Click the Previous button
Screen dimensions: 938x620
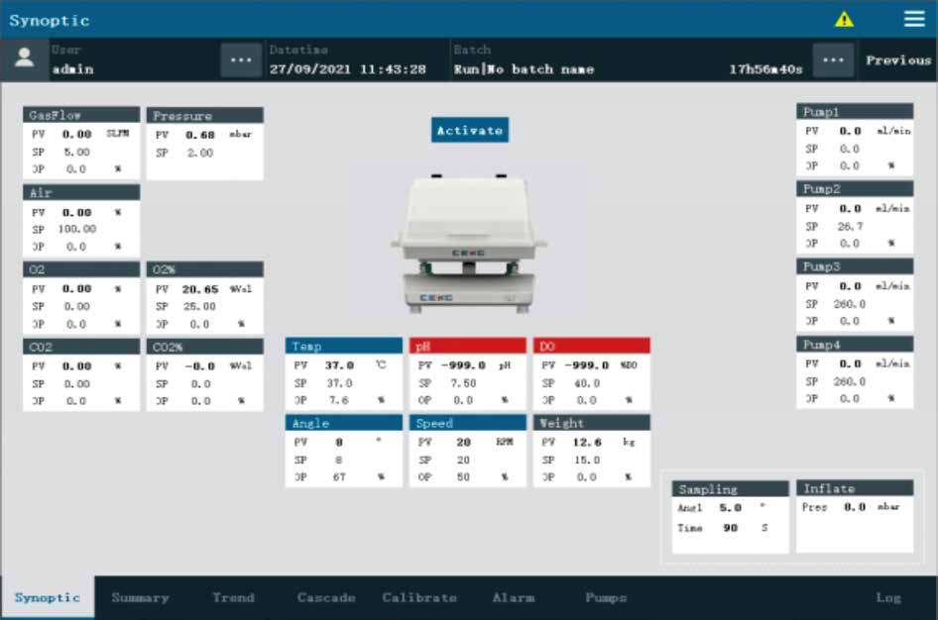[x=898, y=59]
